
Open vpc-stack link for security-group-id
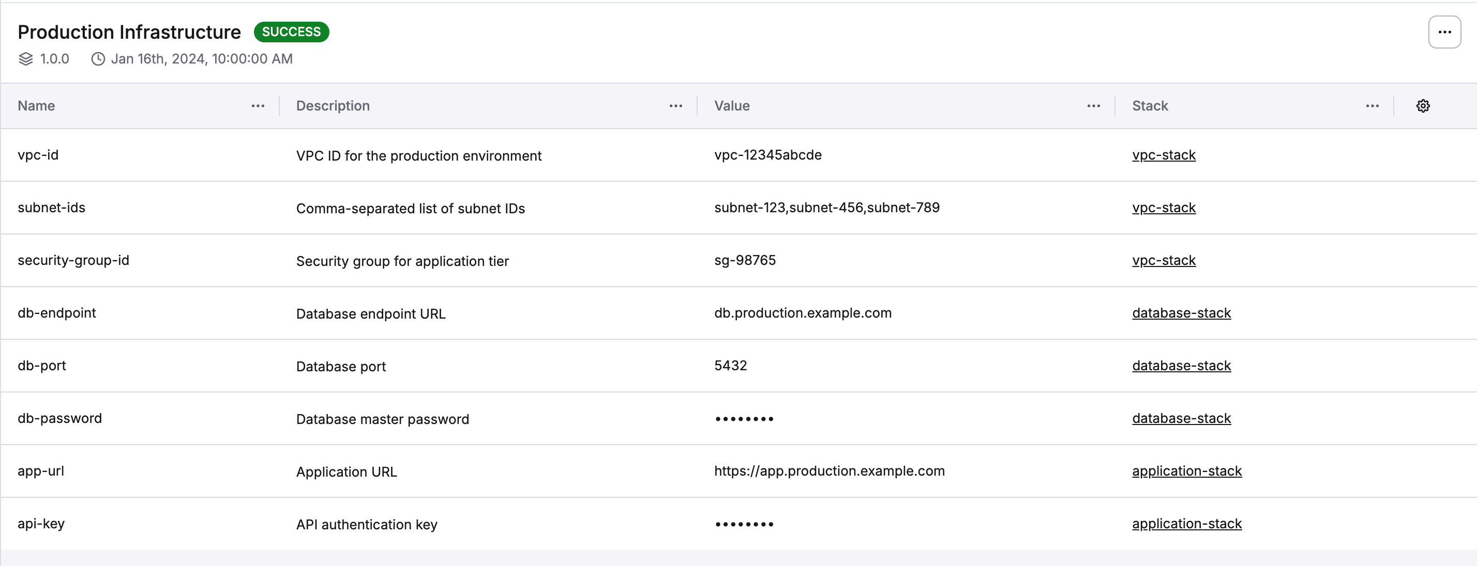coord(1164,260)
